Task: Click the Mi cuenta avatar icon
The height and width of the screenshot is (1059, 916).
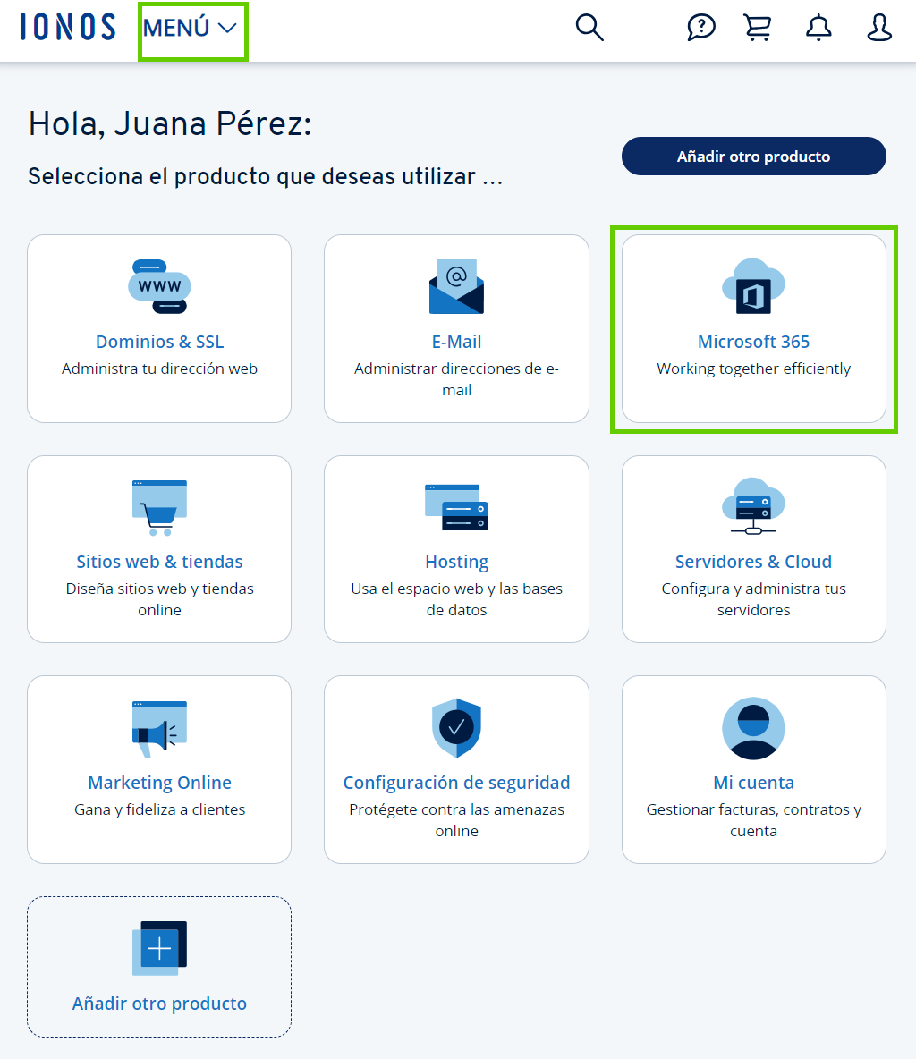Action: pos(753,729)
